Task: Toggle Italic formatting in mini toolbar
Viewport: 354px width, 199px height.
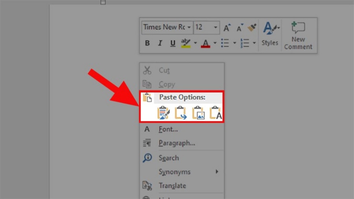Action: click(160, 43)
